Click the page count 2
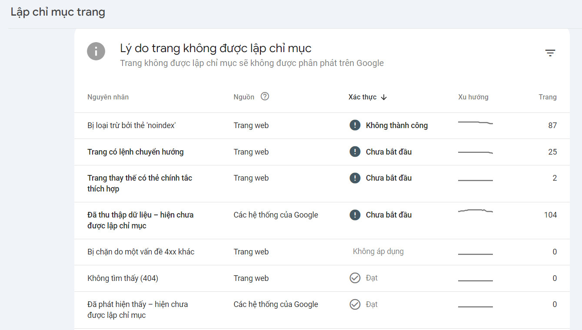 (555, 178)
